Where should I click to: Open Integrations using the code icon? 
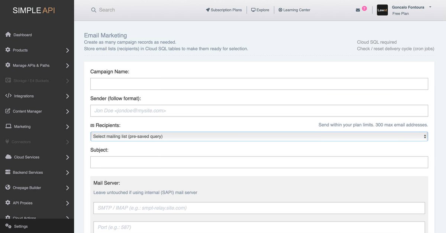tap(7, 95)
